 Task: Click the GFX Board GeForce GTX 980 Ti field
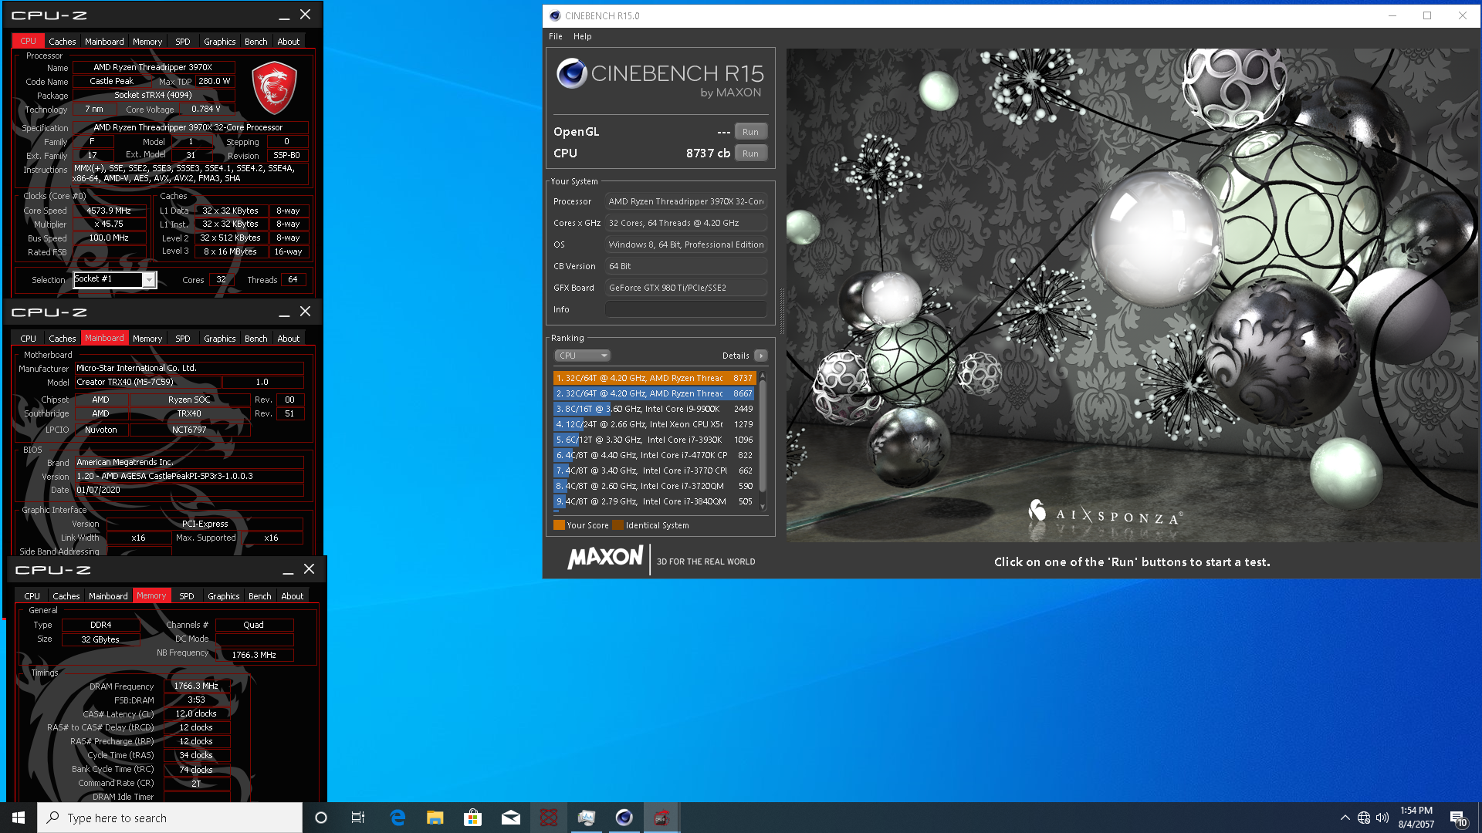point(686,288)
